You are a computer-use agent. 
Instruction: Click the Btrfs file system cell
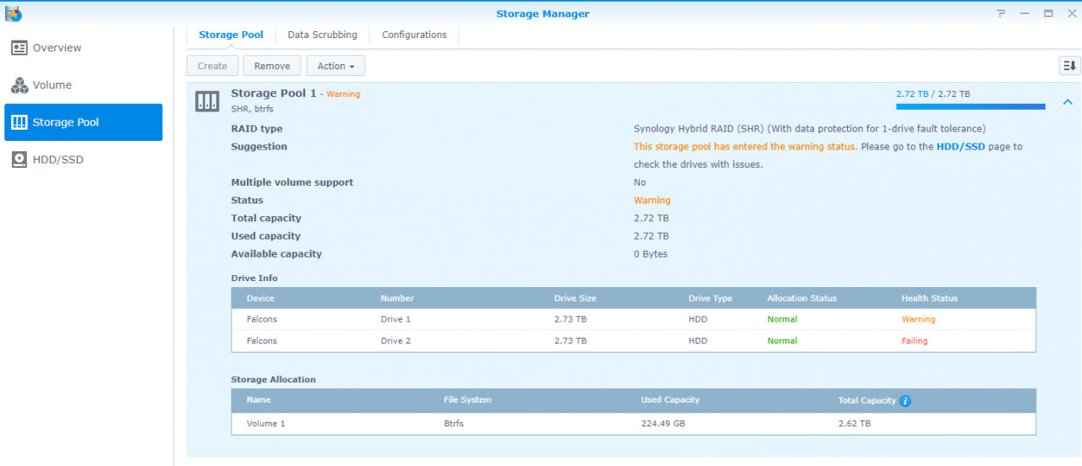pos(453,424)
